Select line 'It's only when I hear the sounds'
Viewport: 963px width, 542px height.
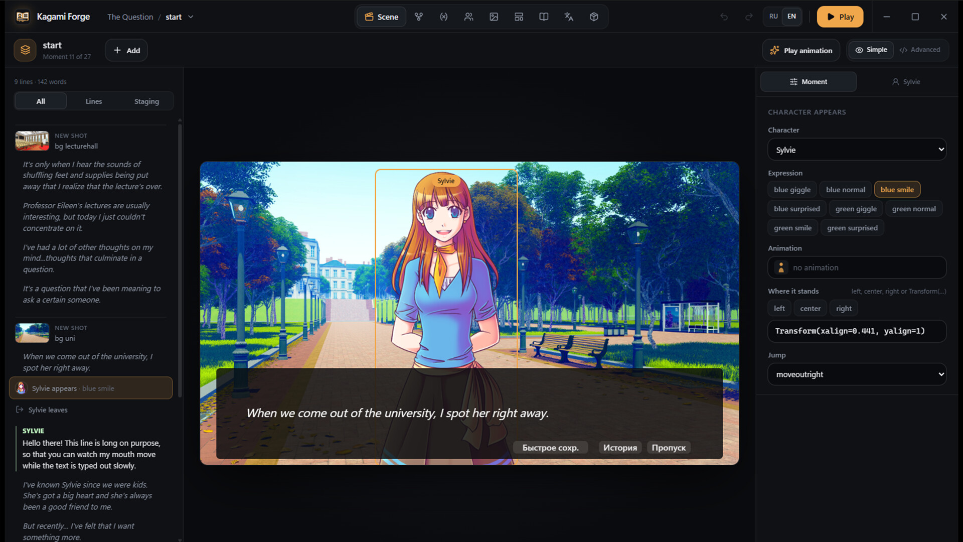(93, 175)
